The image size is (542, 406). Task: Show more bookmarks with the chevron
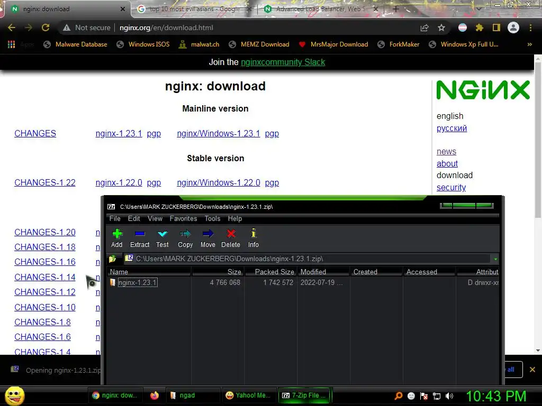(529, 44)
